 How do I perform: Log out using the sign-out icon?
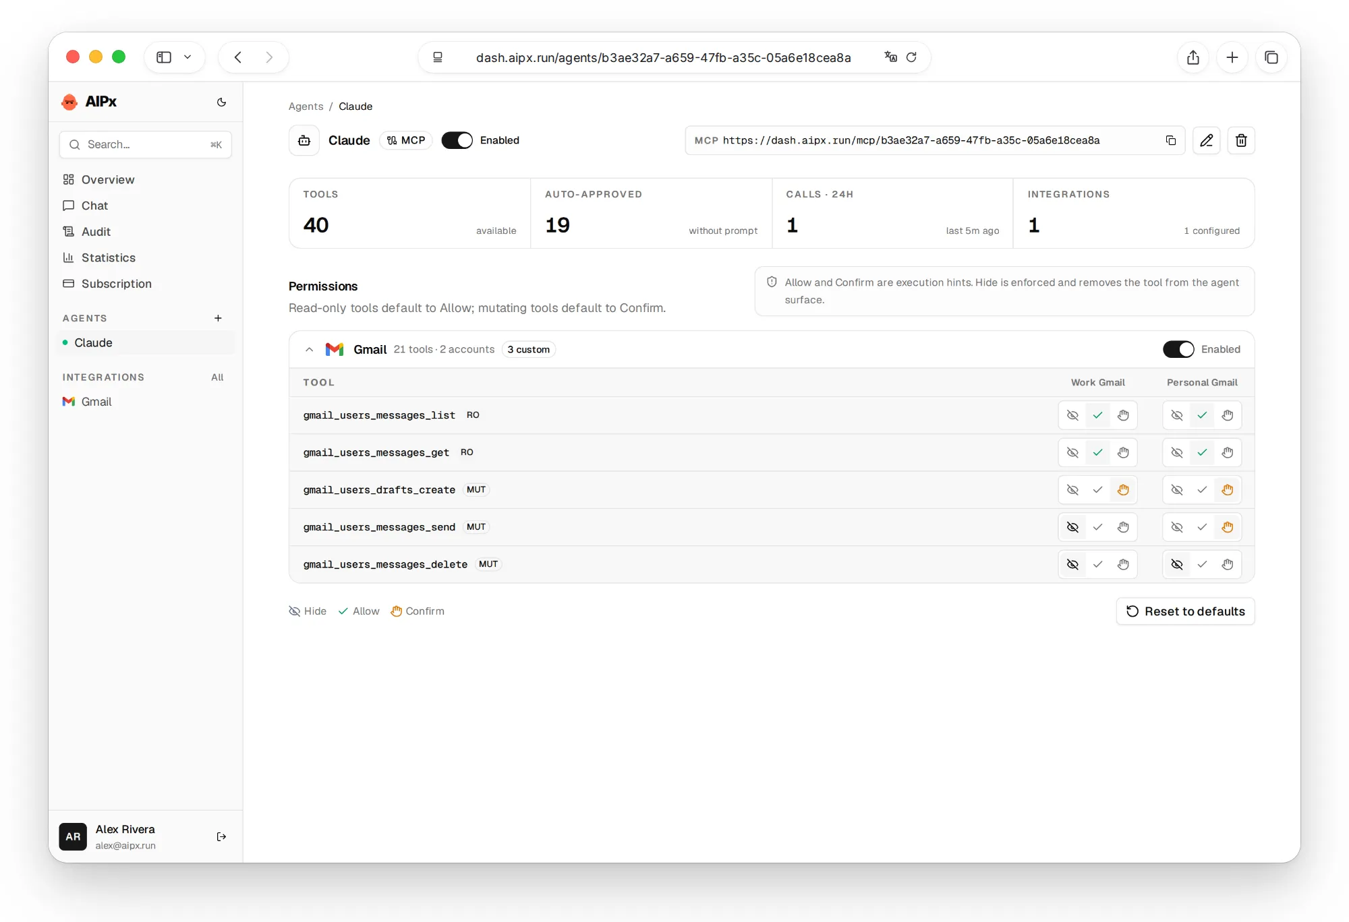pyautogui.click(x=221, y=836)
